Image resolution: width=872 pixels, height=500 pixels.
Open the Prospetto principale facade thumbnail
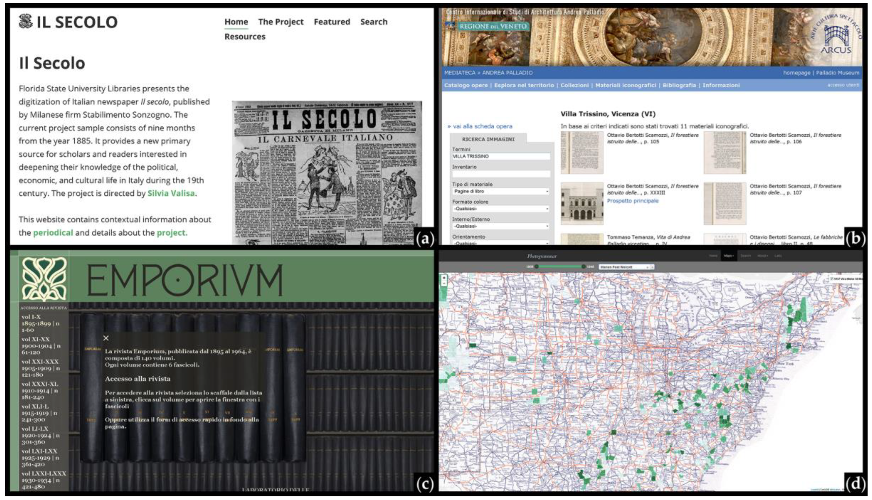[x=582, y=204]
